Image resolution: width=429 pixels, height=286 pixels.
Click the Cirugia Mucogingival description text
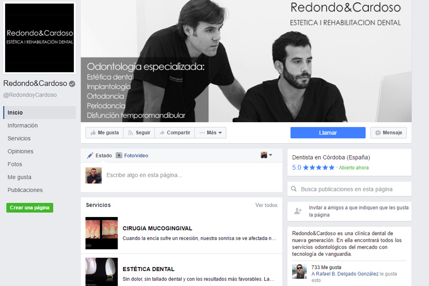tap(199, 238)
